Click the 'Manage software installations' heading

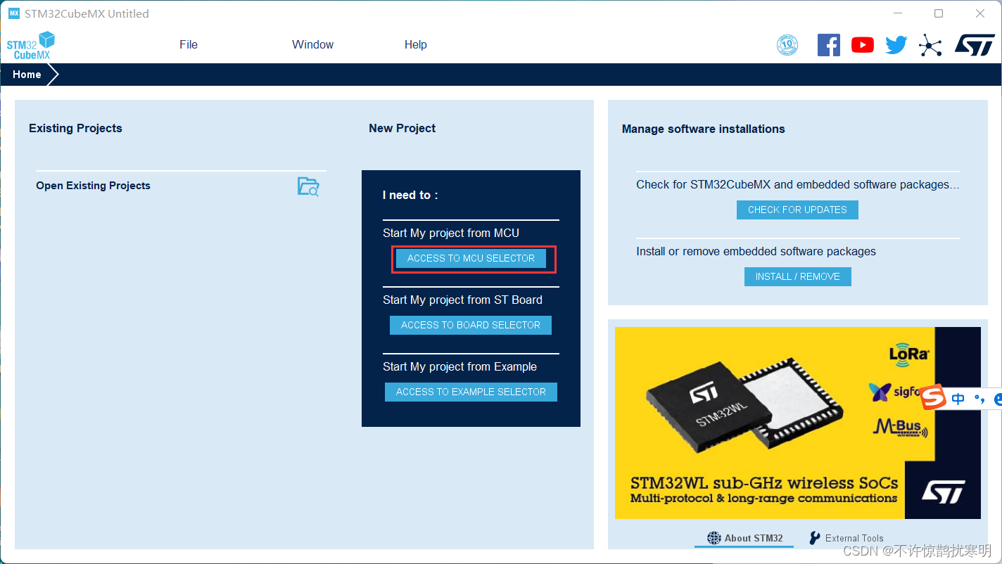point(704,129)
